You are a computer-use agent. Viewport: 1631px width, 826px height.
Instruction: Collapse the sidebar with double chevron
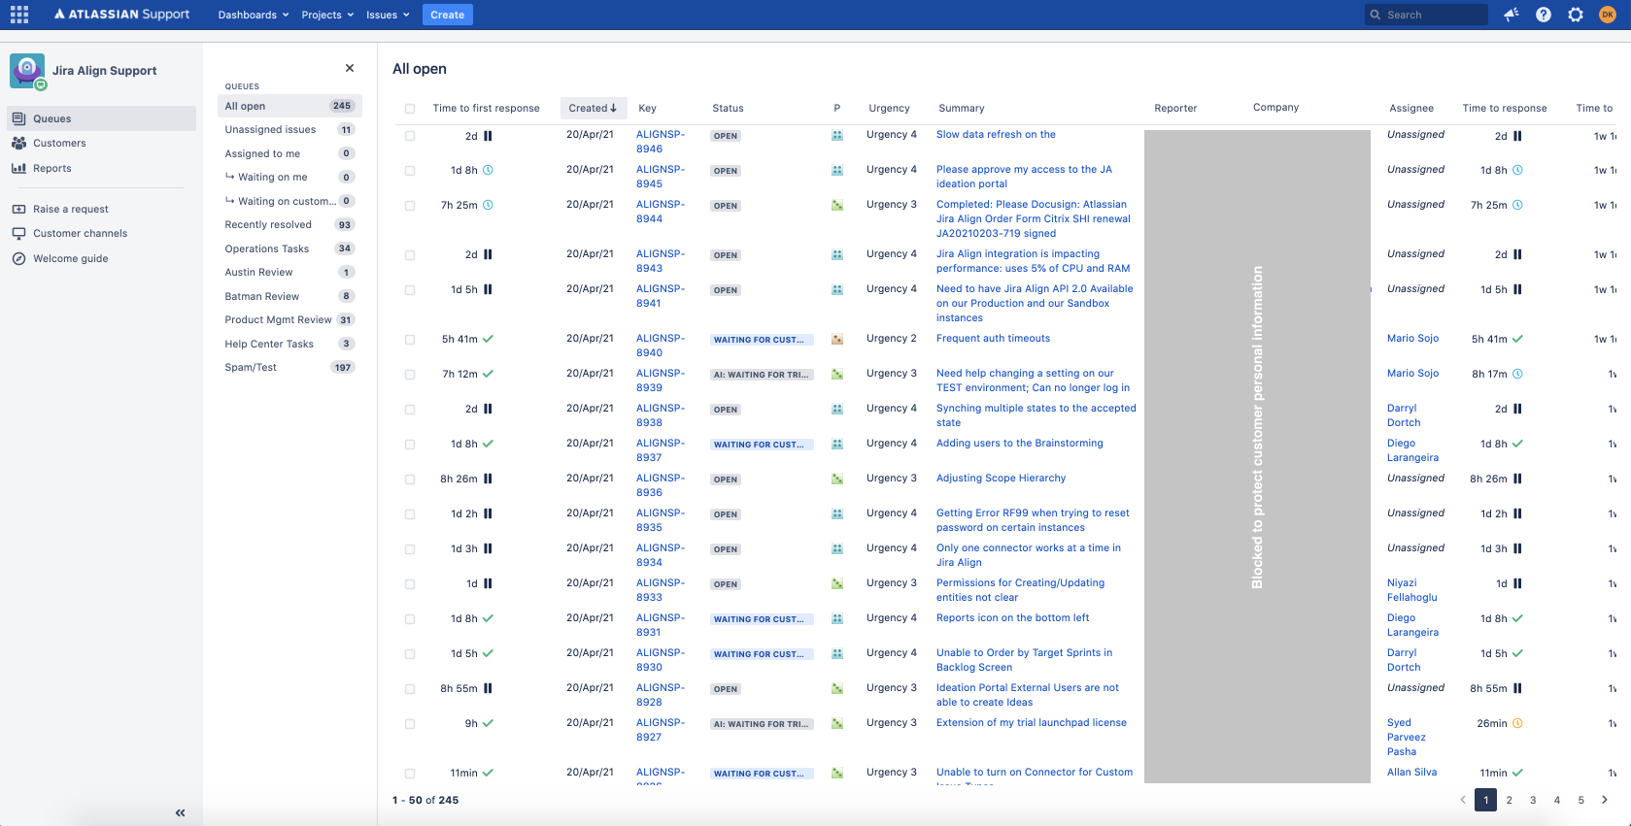click(x=180, y=812)
